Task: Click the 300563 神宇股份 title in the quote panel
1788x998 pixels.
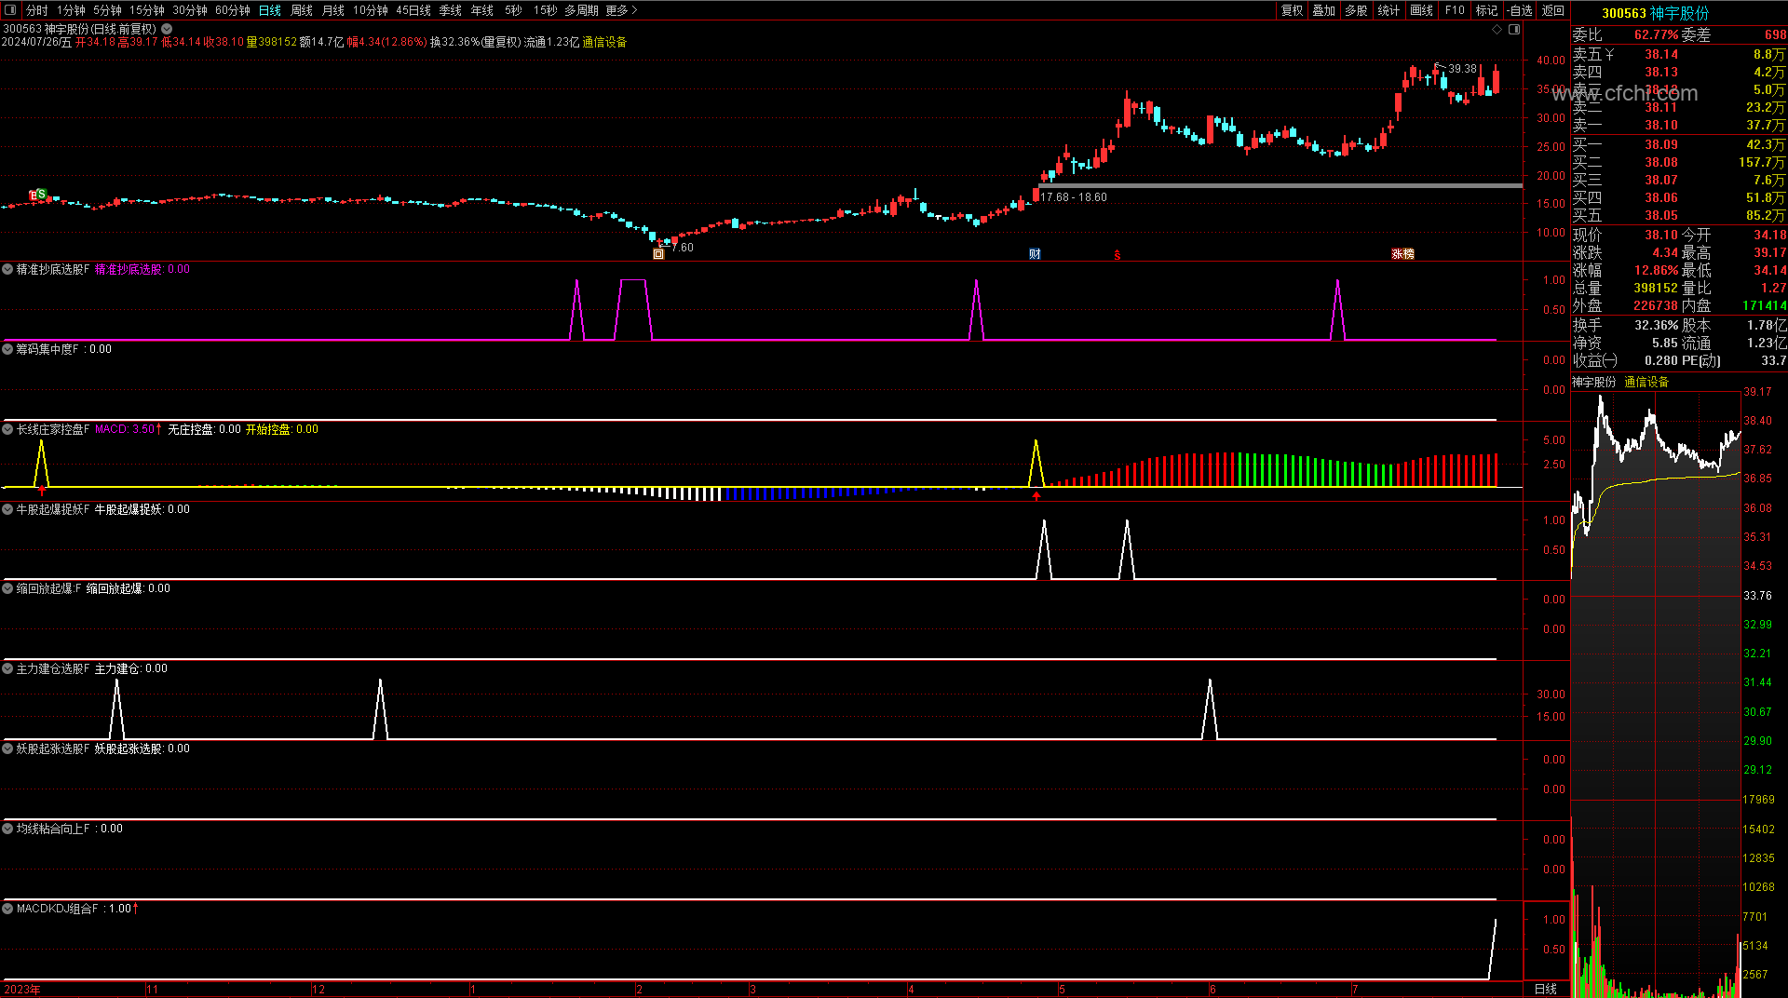Action: (x=1656, y=13)
